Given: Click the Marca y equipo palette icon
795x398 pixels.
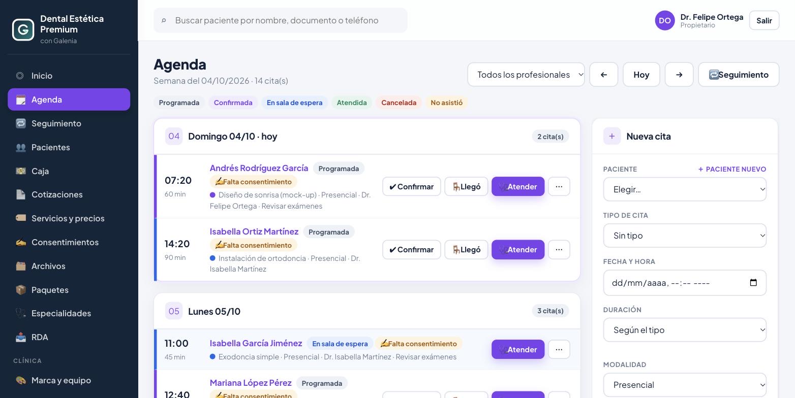Looking at the screenshot, I should click(20, 380).
